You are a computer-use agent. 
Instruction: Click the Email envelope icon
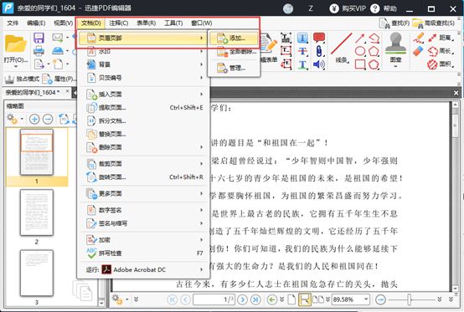(58, 38)
